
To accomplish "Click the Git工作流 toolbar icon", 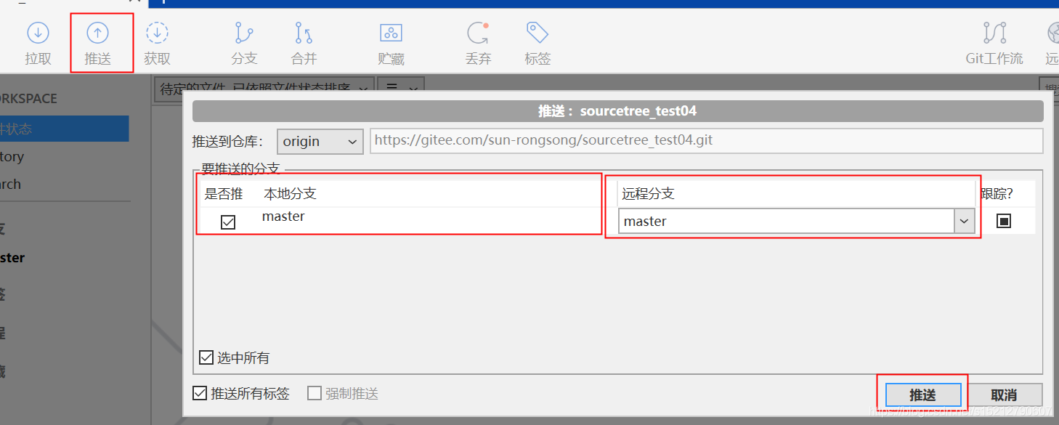I will (994, 42).
